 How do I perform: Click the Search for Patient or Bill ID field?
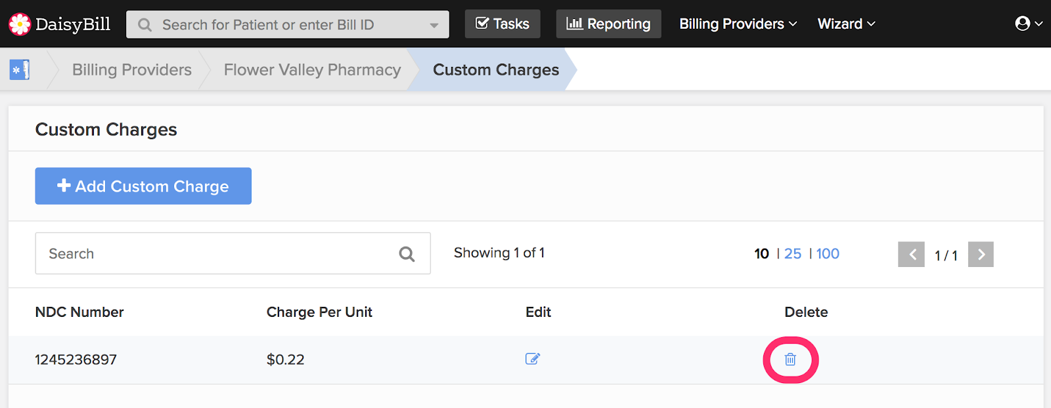pos(276,25)
